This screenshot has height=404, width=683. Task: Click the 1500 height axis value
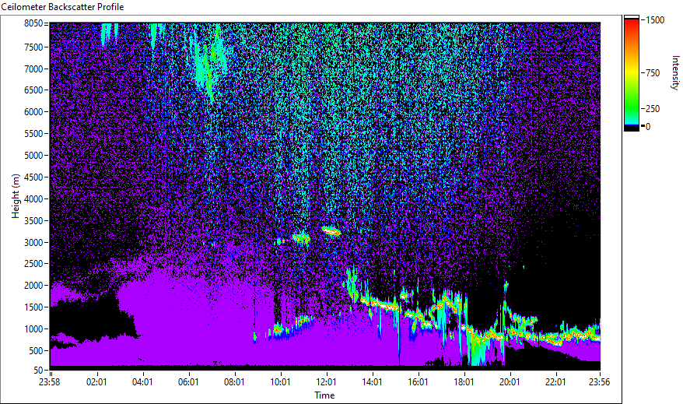(x=33, y=307)
